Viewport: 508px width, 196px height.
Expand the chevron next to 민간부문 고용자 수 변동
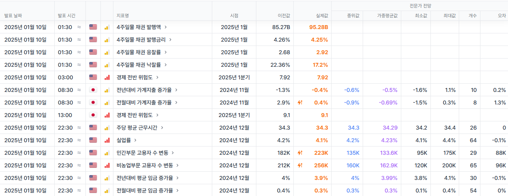point(173,153)
